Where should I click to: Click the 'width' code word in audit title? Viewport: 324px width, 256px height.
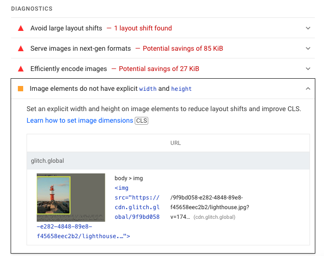click(148, 89)
